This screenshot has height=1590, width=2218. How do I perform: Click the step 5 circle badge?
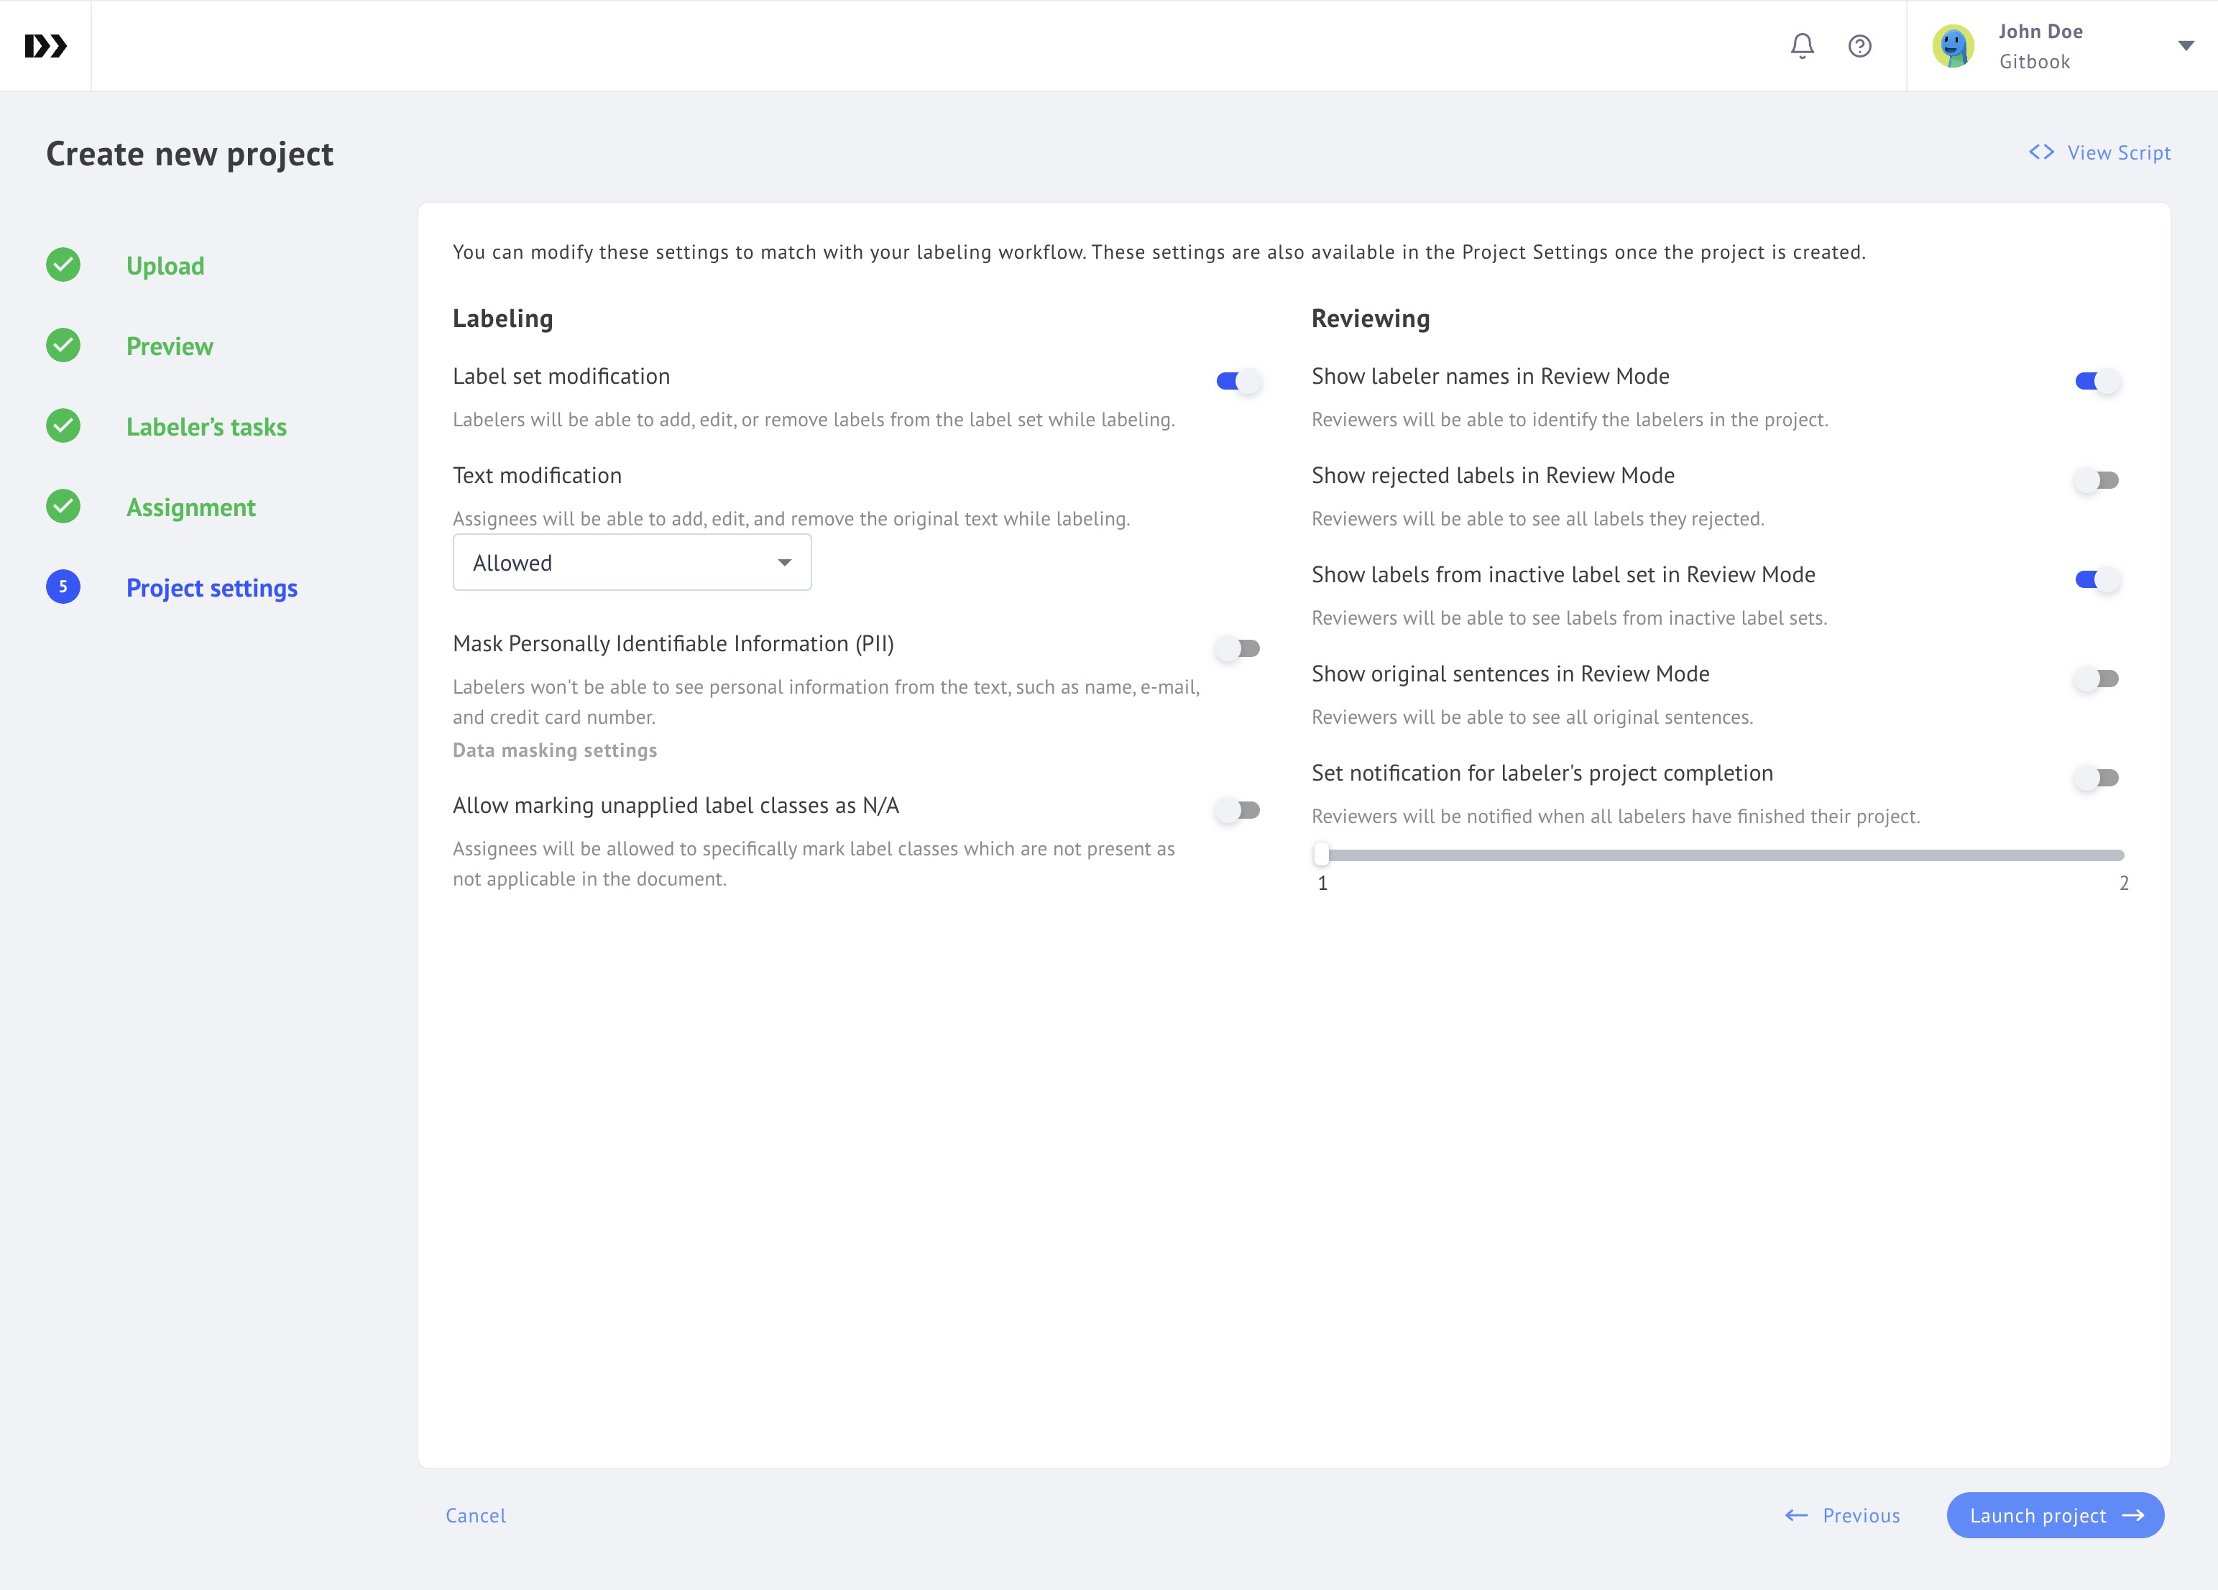63,587
